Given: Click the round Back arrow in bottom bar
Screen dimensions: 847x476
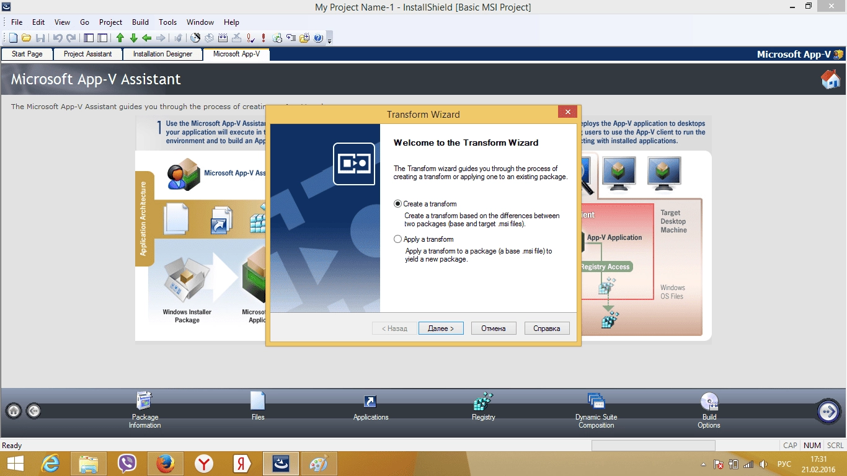Looking at the screenshot, I should (x=34, y=410).
